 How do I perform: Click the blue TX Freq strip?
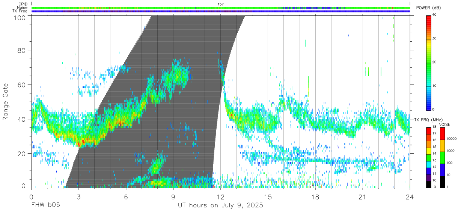pos(221,11)
